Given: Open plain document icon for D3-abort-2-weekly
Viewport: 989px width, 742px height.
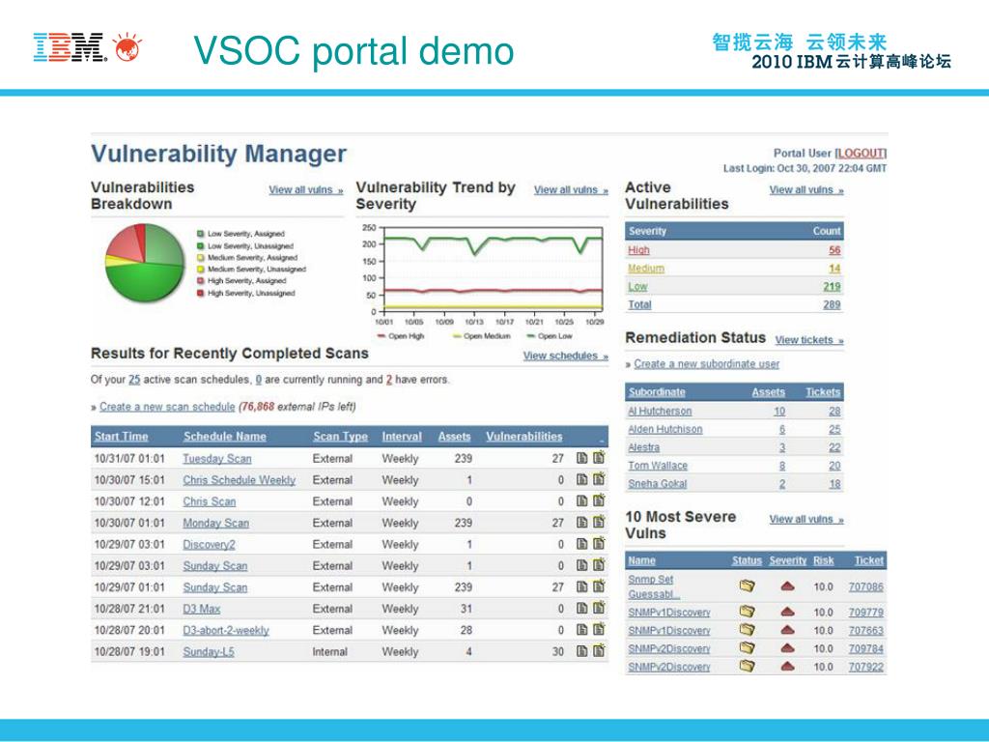Looking at the screenshot, I should click(581, 630).
